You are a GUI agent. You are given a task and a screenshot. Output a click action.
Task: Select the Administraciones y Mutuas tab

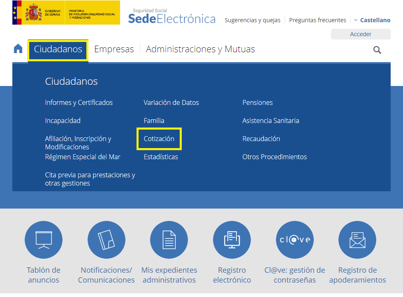pyautogui.click(x=200, y=49)
